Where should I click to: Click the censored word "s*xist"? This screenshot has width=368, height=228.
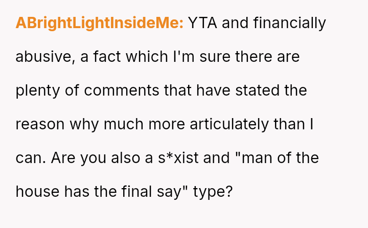pos(175,158)
